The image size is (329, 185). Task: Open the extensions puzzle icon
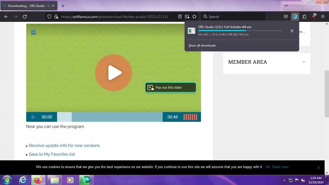304,16
